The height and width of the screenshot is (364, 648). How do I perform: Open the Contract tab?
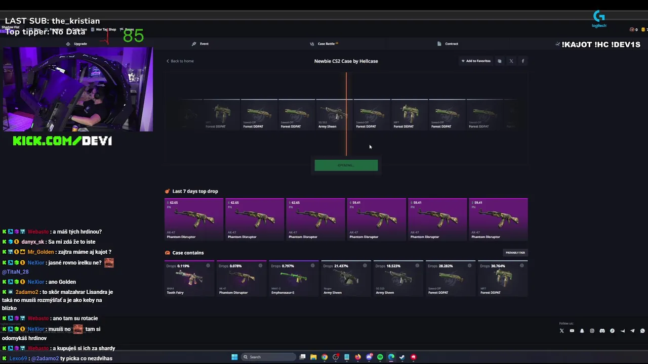(448, 44)
